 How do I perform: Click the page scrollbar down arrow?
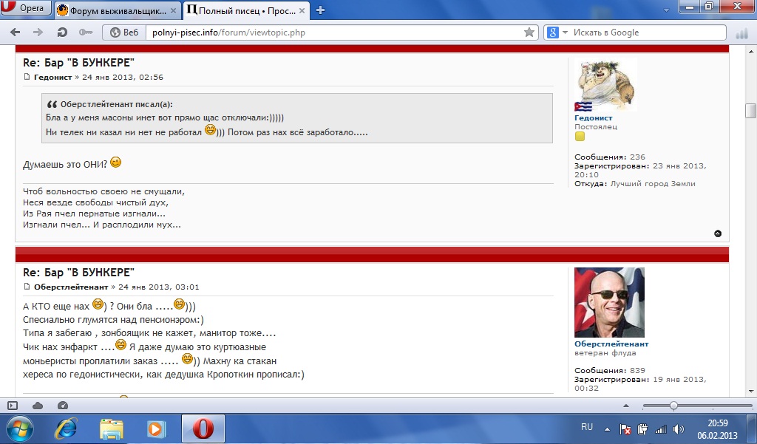click(x=751, y=392)
